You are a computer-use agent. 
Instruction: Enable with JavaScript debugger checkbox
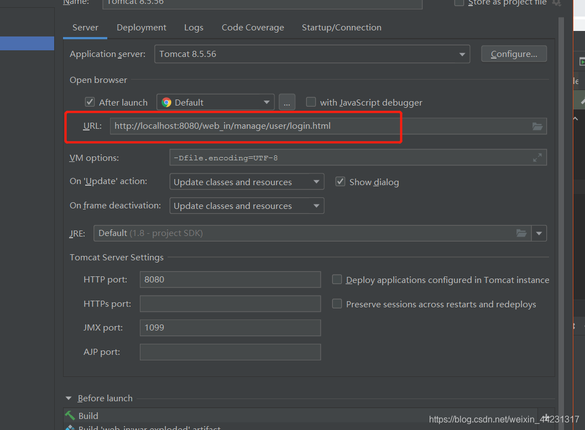311,102
